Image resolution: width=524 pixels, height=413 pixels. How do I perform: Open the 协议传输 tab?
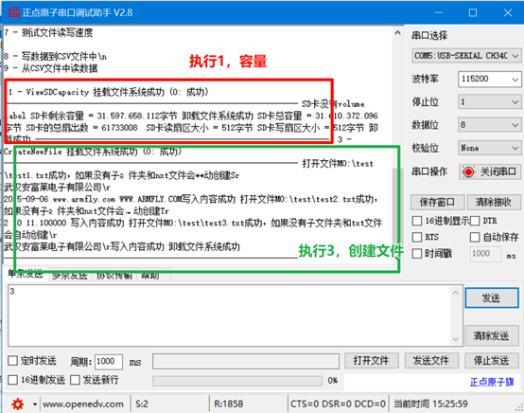click(x=114, y=276)
